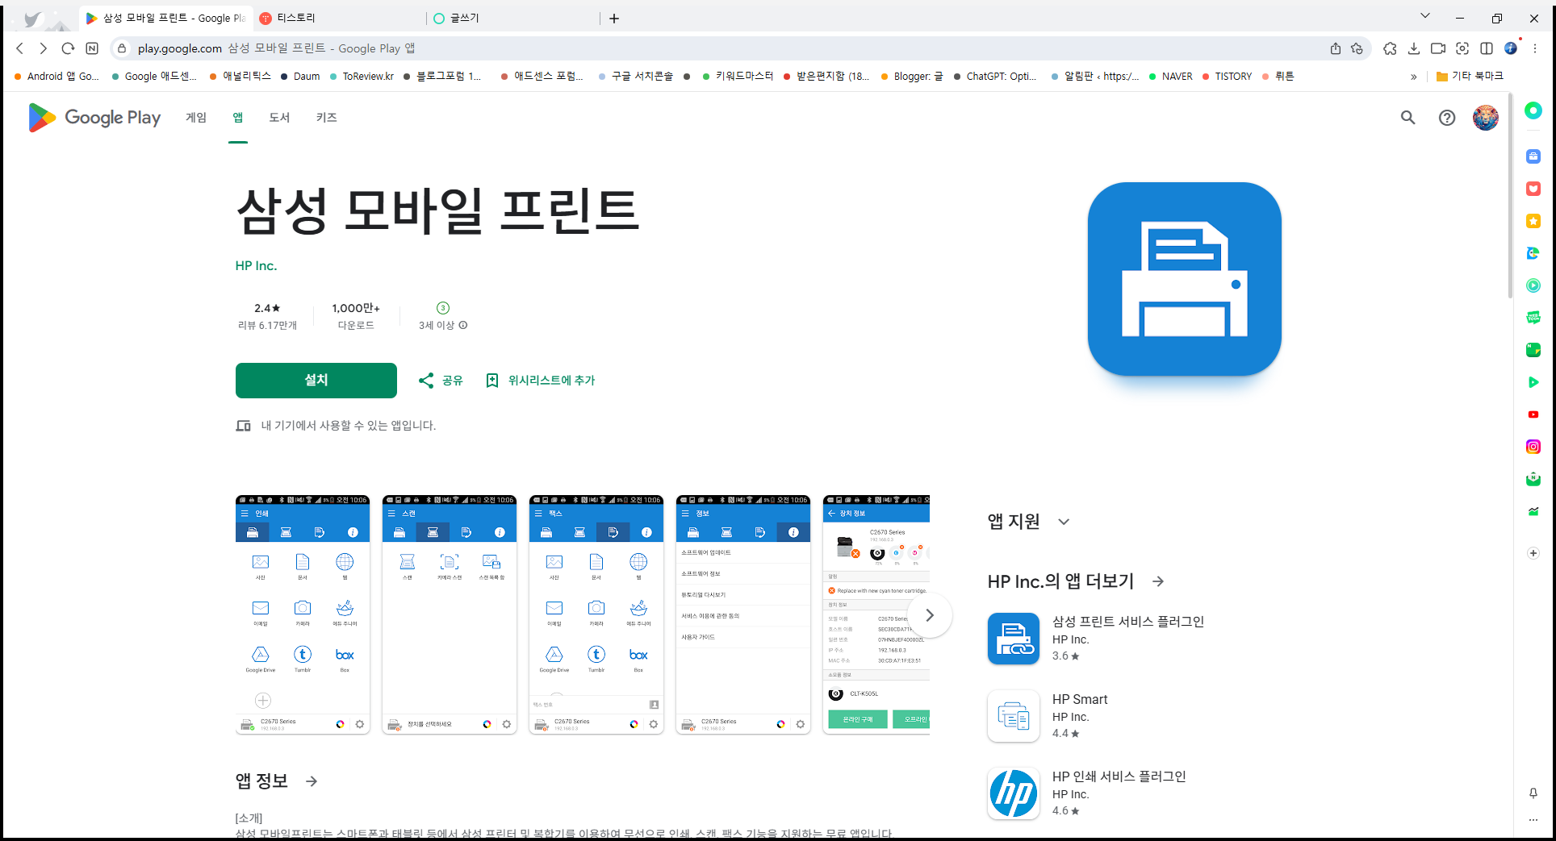
Task: Click the 공유 share icon
Action: (x=427, y=380)
